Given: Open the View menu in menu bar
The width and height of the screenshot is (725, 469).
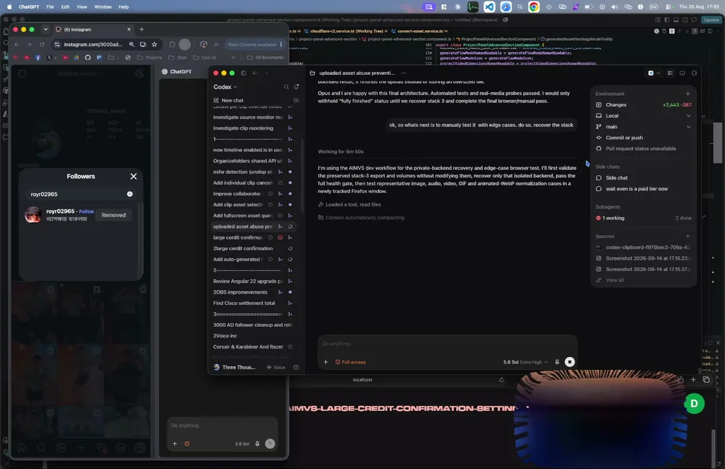Looking at the screenshot, I should point(82,7).
